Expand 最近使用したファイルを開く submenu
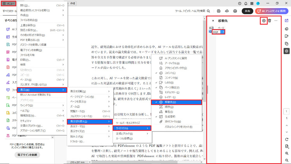291x164 pixels. [42, 10]
